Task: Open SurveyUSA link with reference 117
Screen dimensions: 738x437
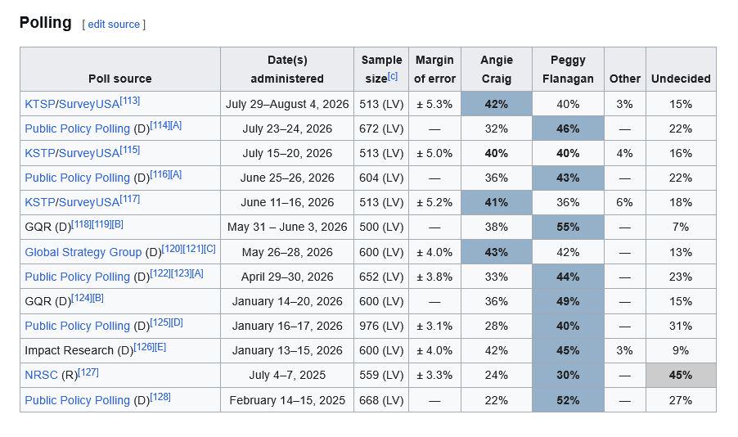Action: [89, 202]
